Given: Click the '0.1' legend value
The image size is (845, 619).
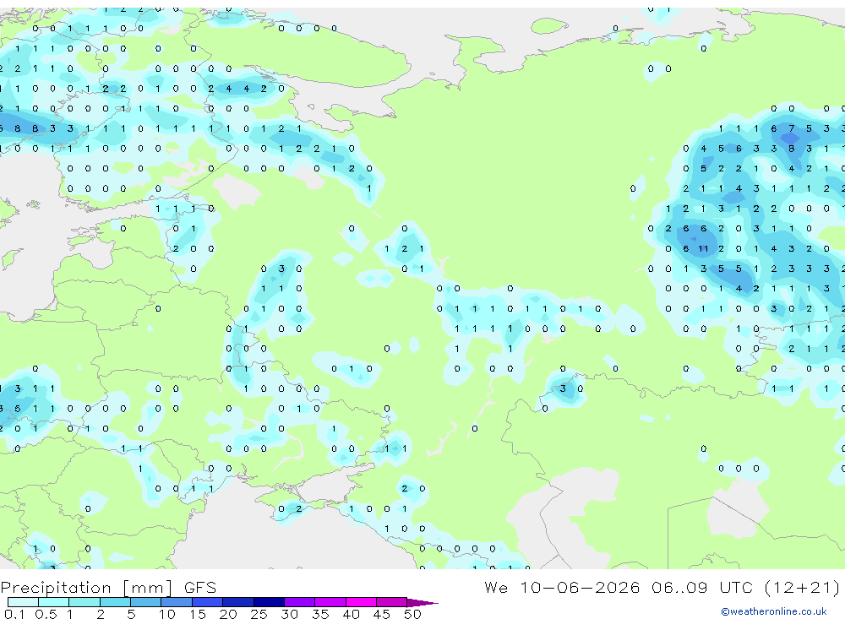Looking at the screenshot, I should 14,614.
